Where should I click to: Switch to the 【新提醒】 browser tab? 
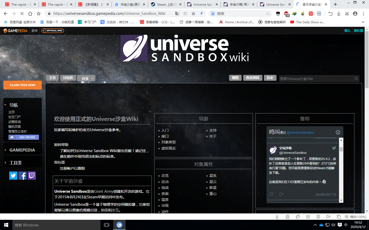[x=93, y=4]
